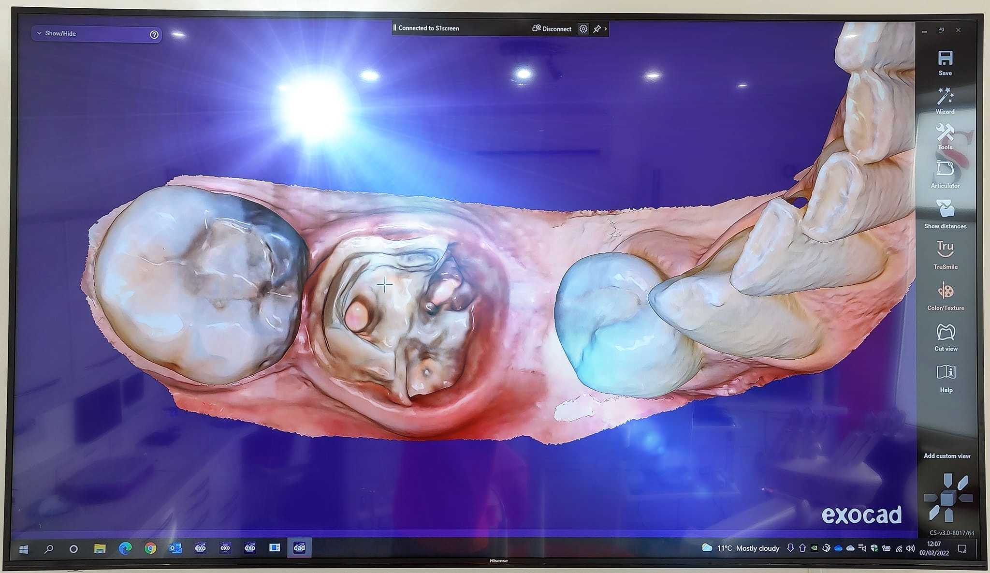
Task: Open File Explorer from taskbar
Action: tap(100, 548)
